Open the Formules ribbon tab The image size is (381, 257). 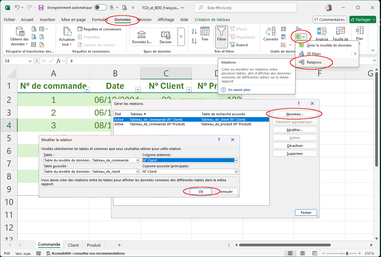(x=100, y=20)
